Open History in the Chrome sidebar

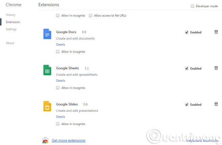(11, 15)
